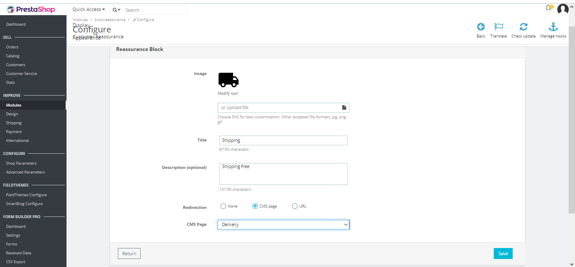Select the URL redirection radio

(x=295, y=206)
